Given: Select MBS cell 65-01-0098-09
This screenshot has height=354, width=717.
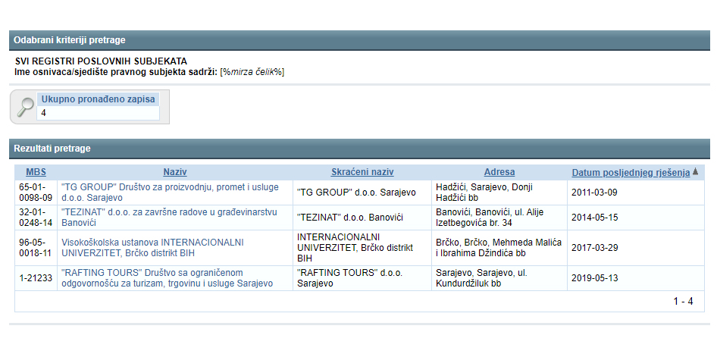Looking at the screenshot, I should (x=36, y=193).
